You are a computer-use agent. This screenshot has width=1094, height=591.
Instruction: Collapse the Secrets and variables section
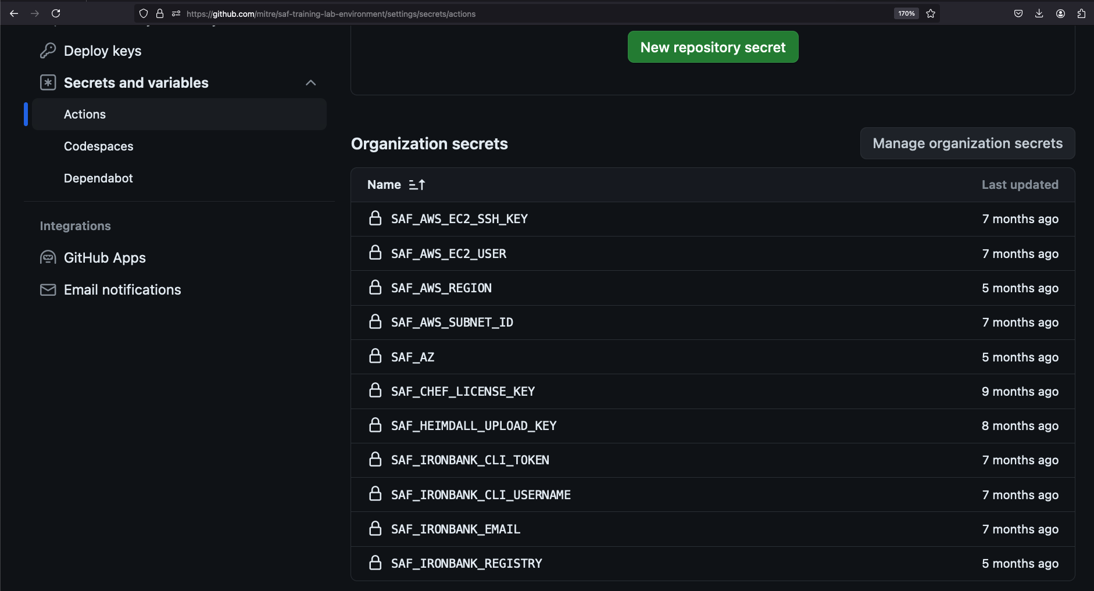coord(311,83)
